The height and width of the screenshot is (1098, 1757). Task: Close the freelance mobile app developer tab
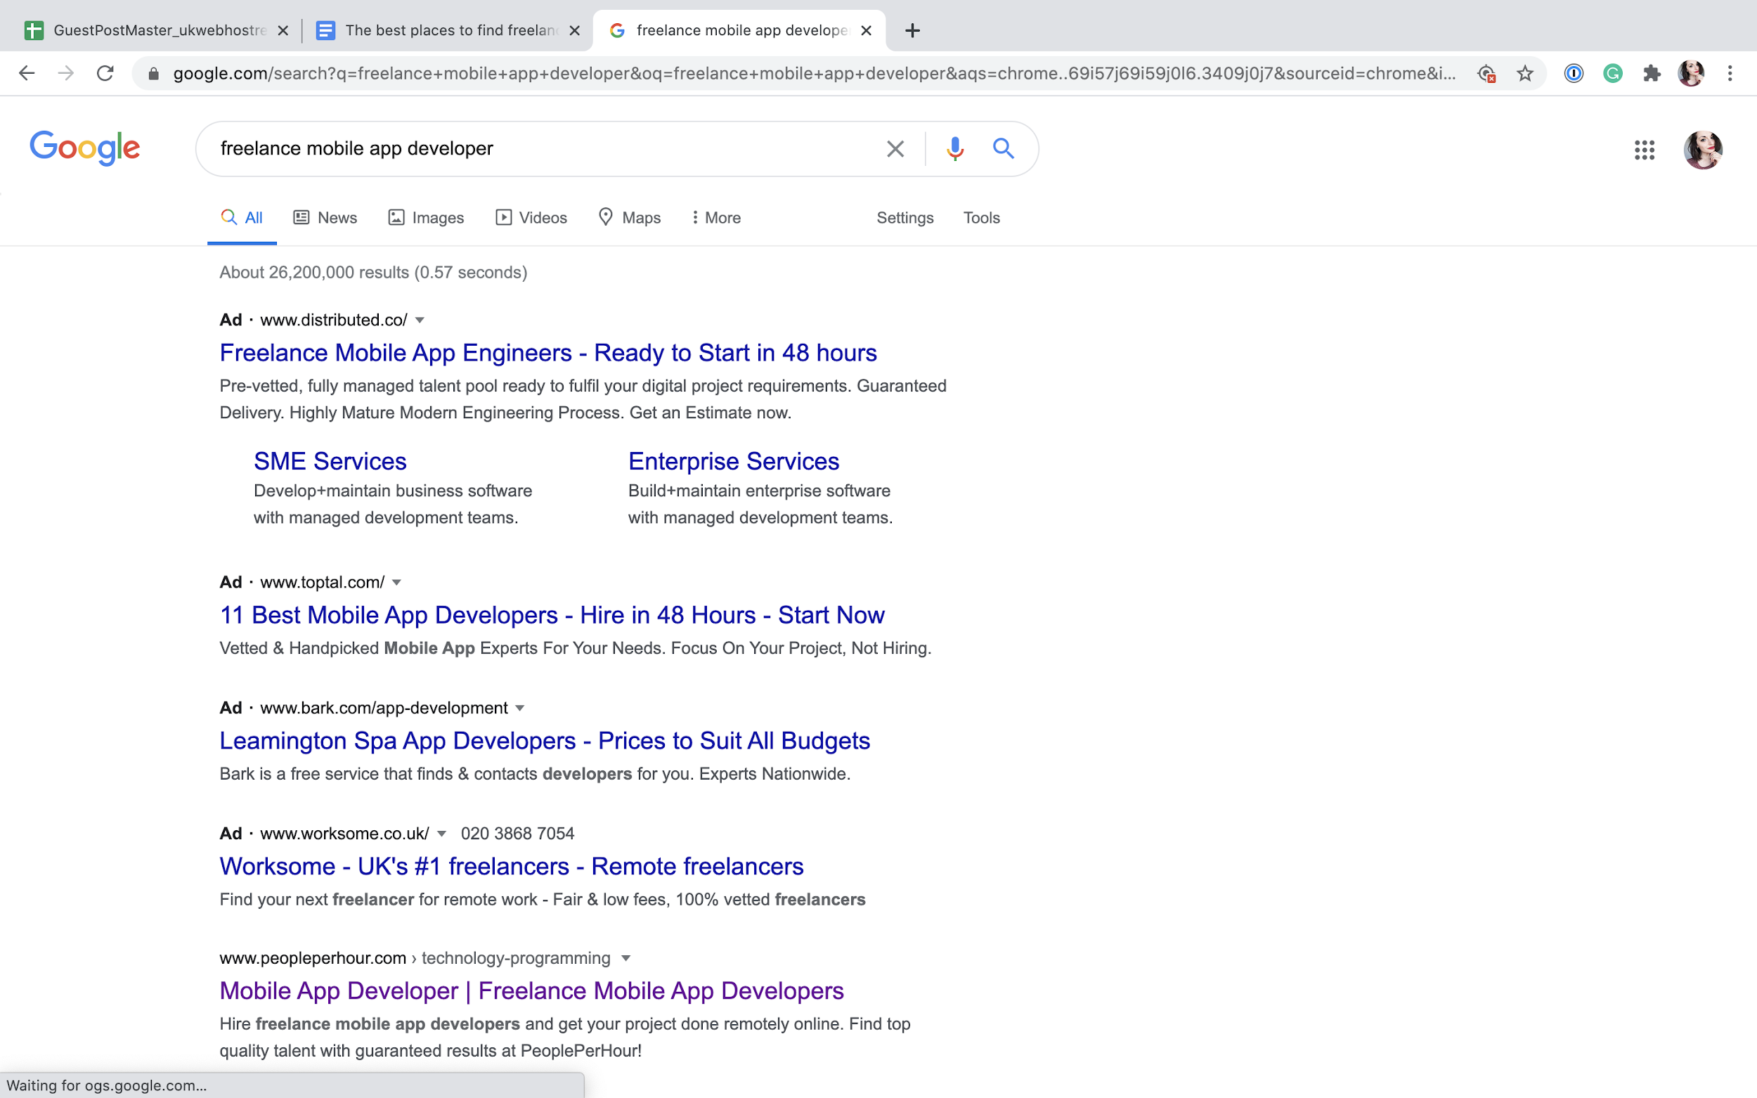[x=865, y=30]
